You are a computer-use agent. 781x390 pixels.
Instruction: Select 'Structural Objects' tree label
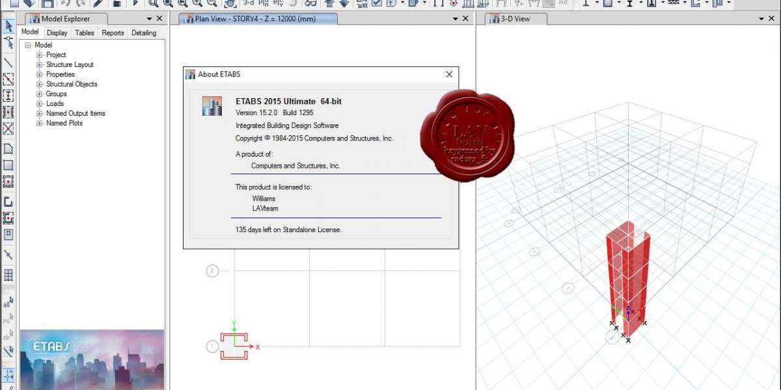point(72,84)
